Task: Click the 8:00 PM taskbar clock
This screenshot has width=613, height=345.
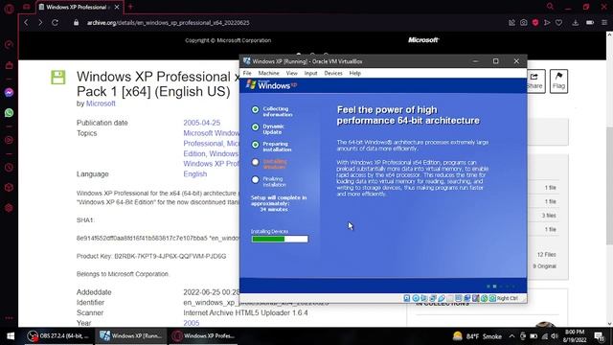Action: (575, 336)
